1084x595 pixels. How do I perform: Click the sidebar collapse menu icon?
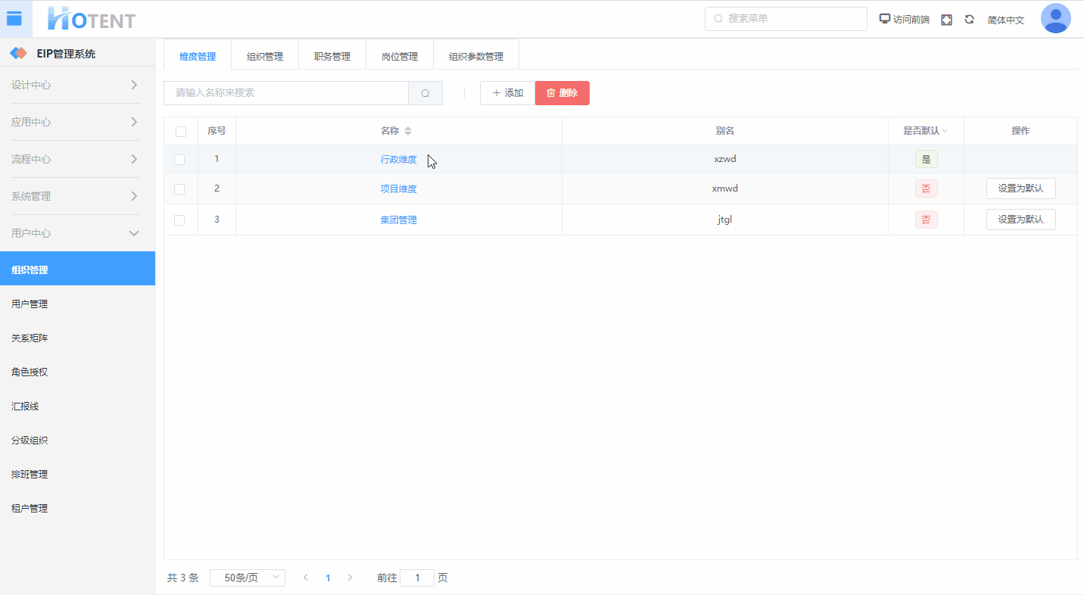14,19
